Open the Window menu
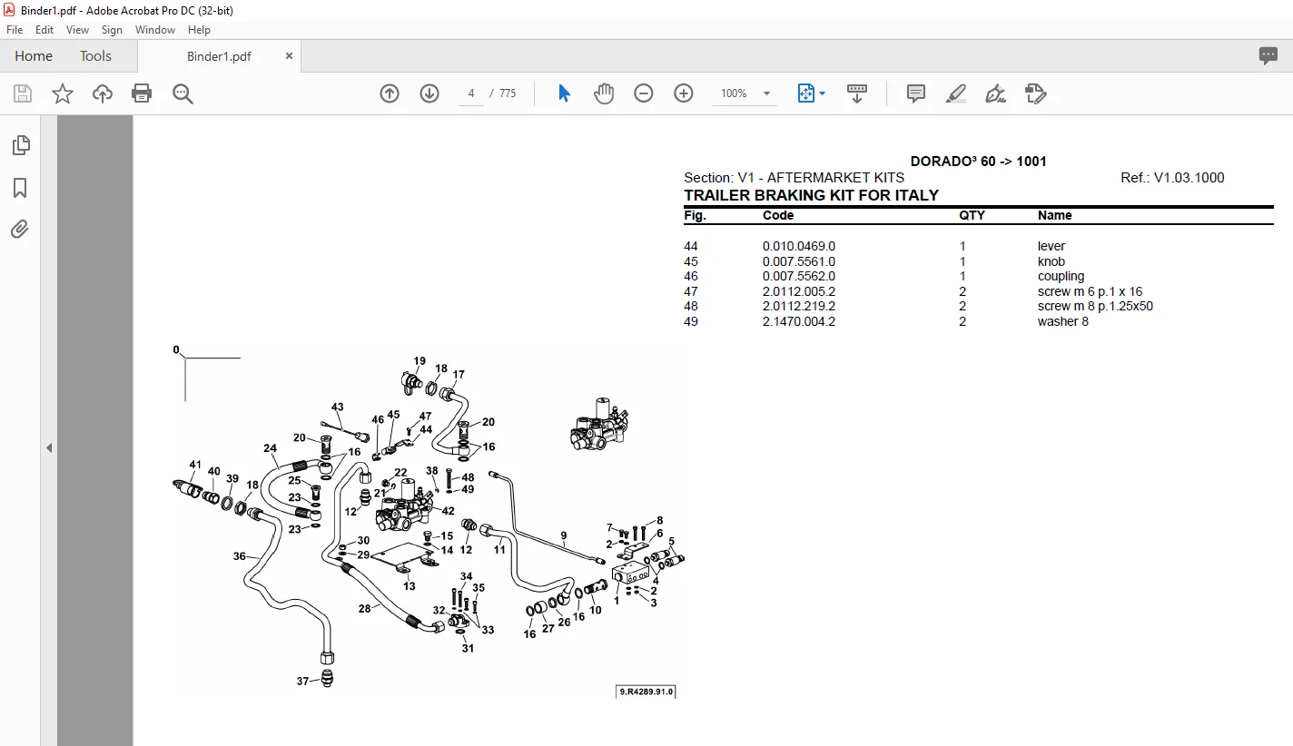1293x746 pixels. tap(155, 30)
